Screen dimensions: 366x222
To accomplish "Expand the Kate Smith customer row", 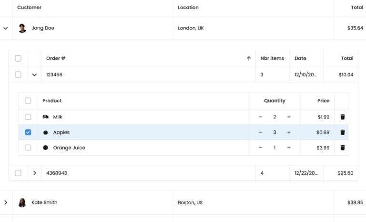I will tap(6, 202).
